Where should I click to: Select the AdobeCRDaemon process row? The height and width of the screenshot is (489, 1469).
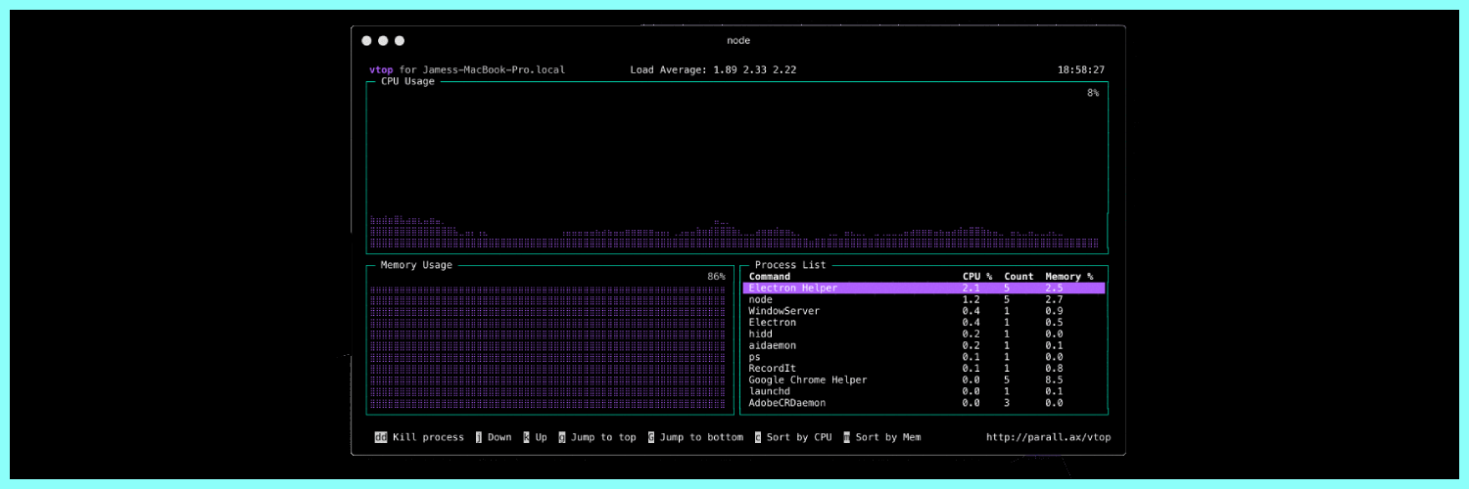[x=924, y=403]
